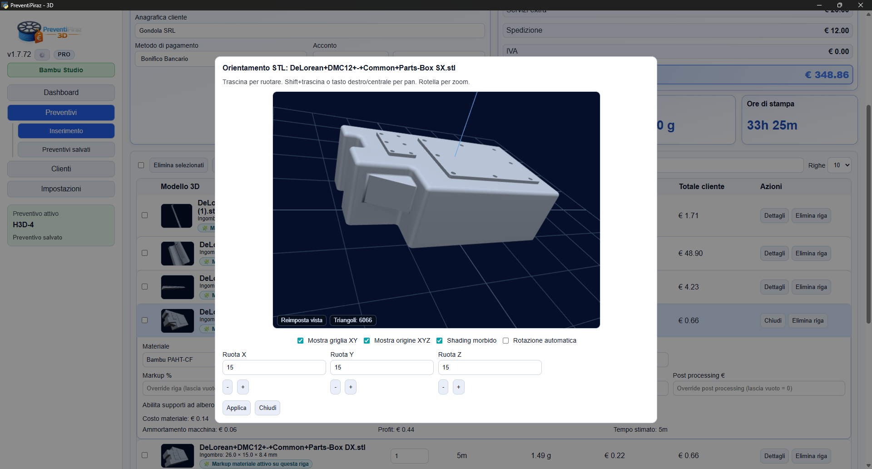
Task: Click the Box DX model thumbnail
Action: click(177, 455)
